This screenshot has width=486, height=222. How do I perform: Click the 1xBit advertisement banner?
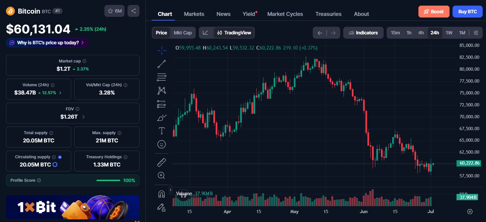[73, 208]
